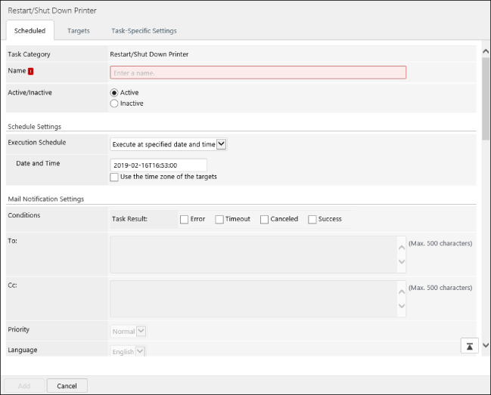Tick the Canceled task result checkbox
The width and height of the screenshot is (491, 395).
click(x=265, y=219)
